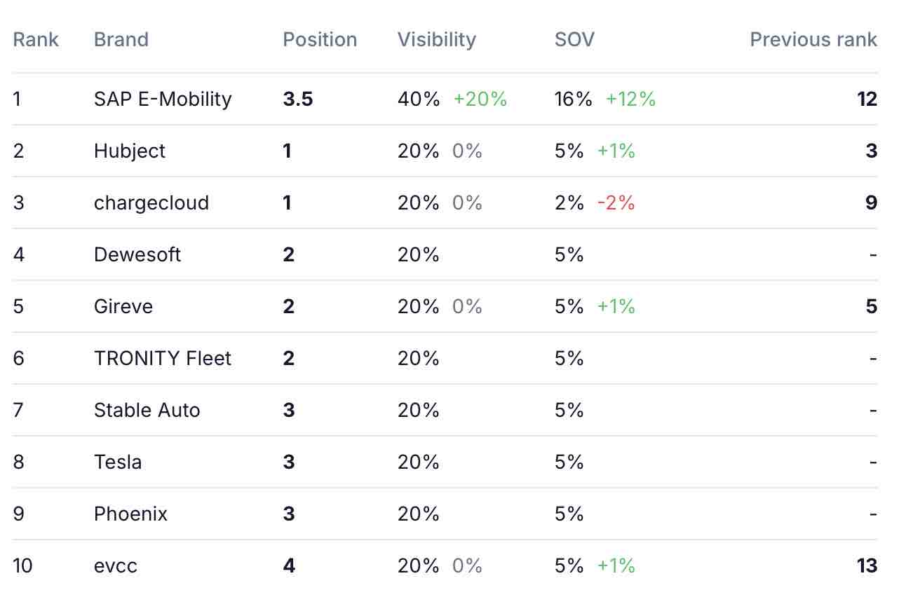Screen dimensions: 906x604
Task: Open the Phoenix brand entry
Action: point(131,514)
